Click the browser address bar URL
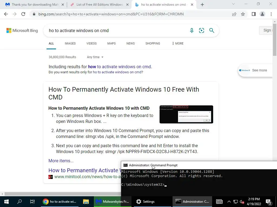Viewport: 277px width, 207px height. click(111, 14)
